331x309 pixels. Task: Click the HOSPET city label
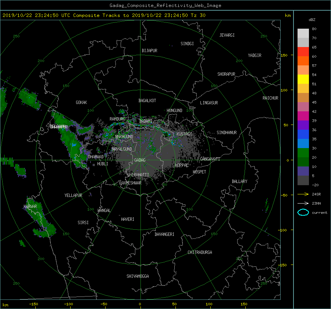[199, 172]
